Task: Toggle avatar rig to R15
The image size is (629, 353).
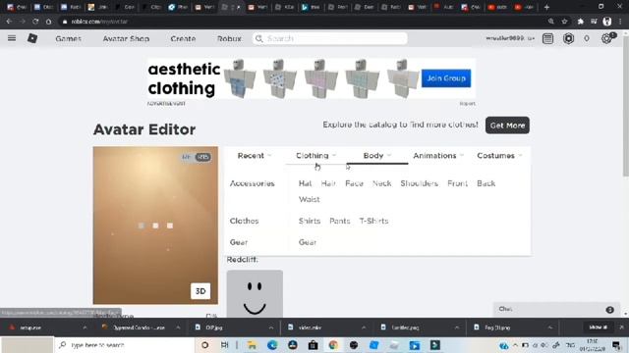Action: (x=203, y=157)
